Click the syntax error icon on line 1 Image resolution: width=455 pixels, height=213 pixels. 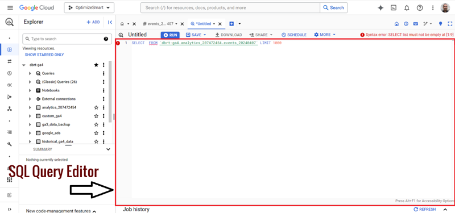(x=118, y=43)
